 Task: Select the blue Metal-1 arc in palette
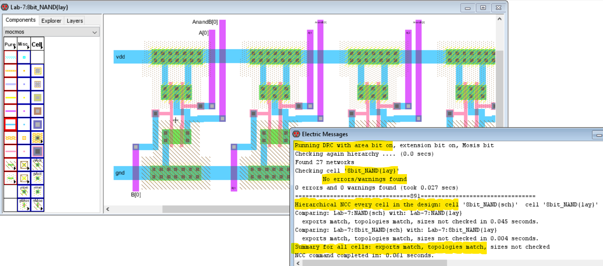(x=10, y=124)
